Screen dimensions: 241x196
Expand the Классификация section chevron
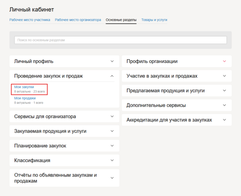click(112, 160)
